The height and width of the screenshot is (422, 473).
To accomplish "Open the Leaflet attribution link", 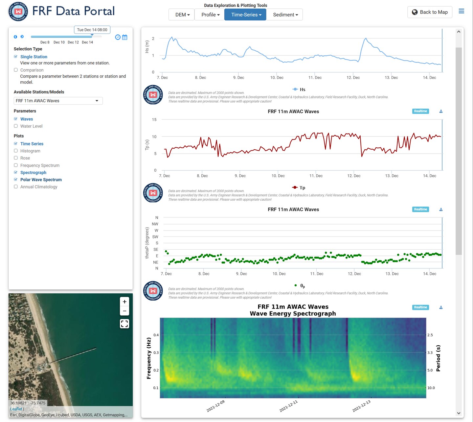I will click(16, 409).
